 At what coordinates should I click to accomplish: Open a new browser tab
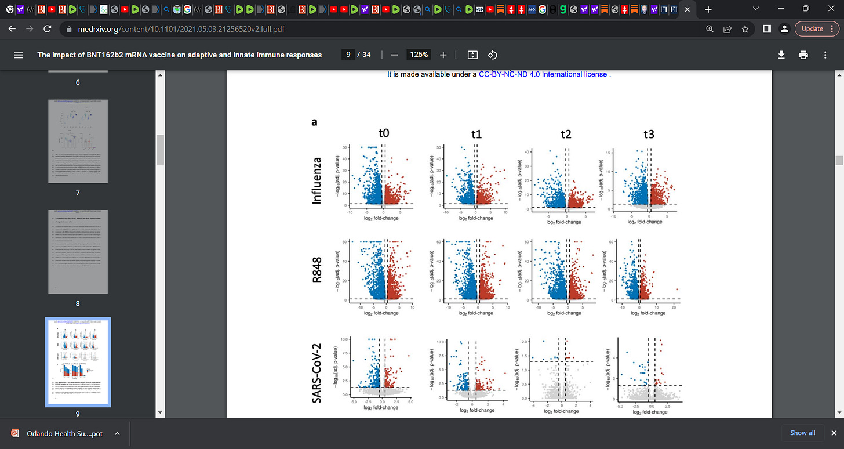click(x=708, y=9)
